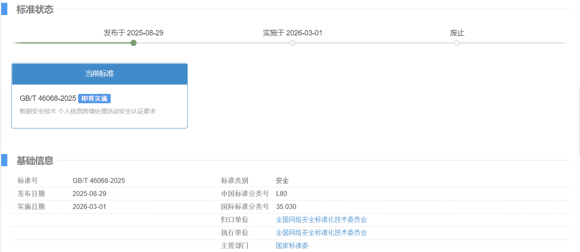Click the 标准状态 section heading
580x252 pixels.
[x=35, y=9]
